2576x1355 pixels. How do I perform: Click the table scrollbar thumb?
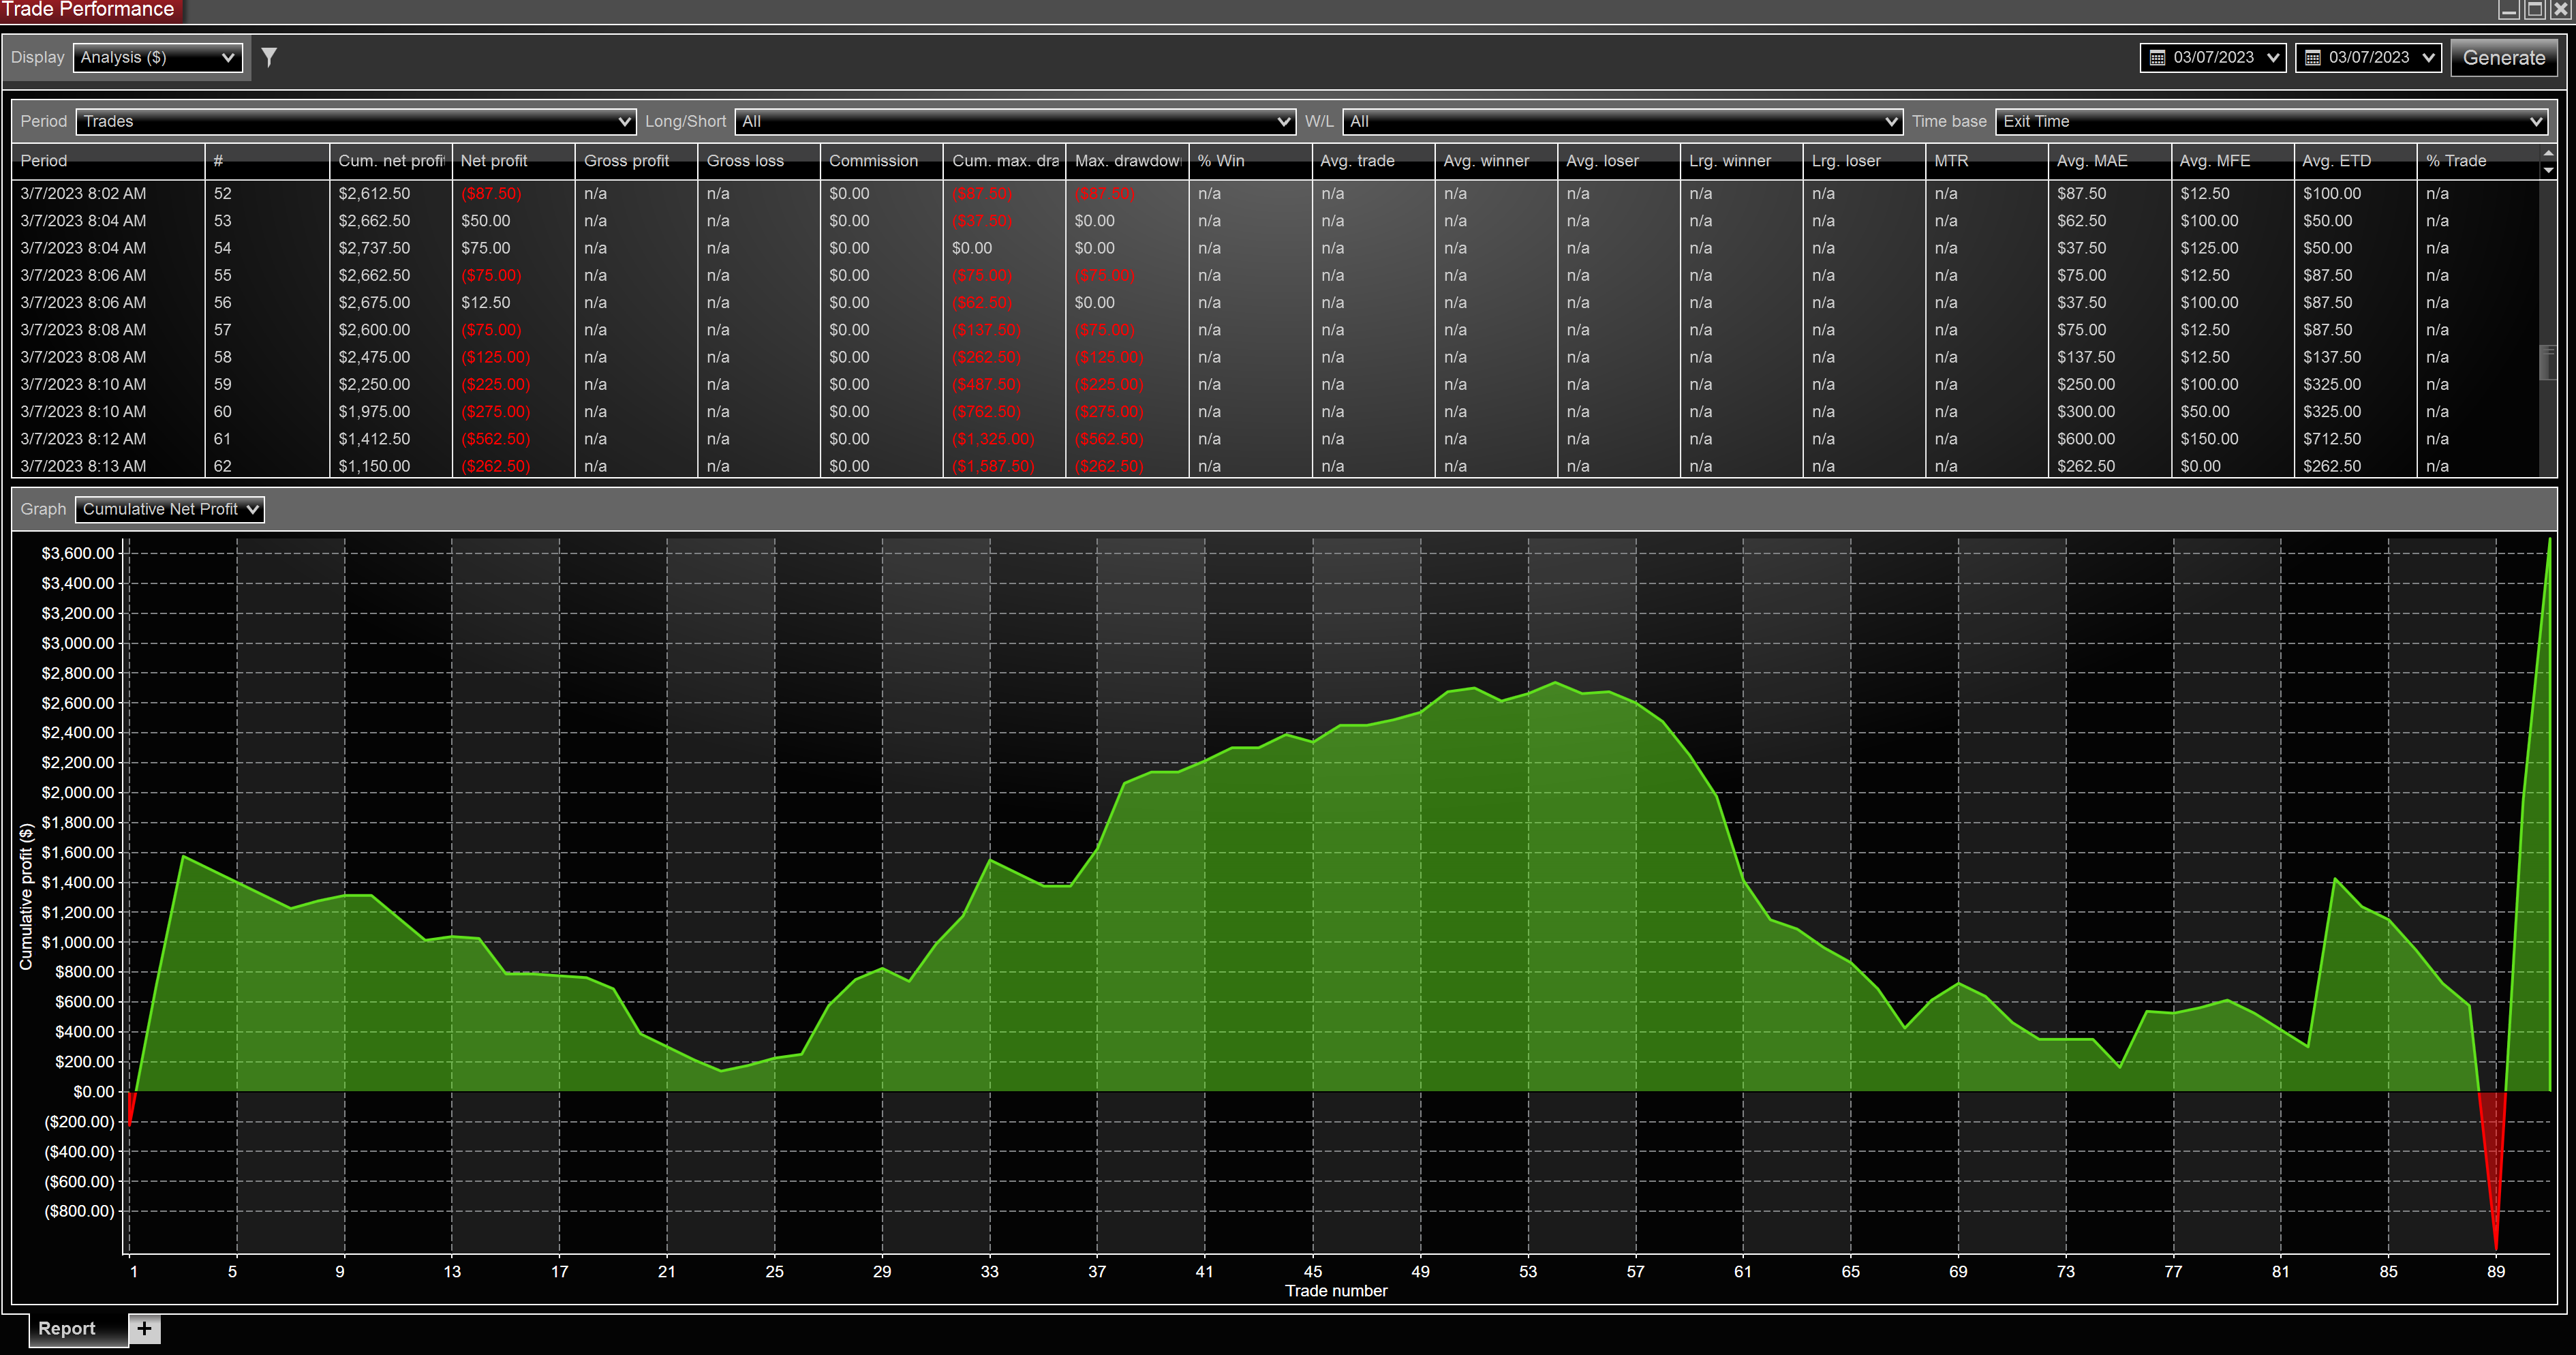tap(2548, 362)
